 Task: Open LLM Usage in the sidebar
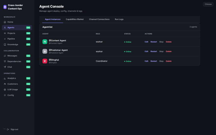17,90
